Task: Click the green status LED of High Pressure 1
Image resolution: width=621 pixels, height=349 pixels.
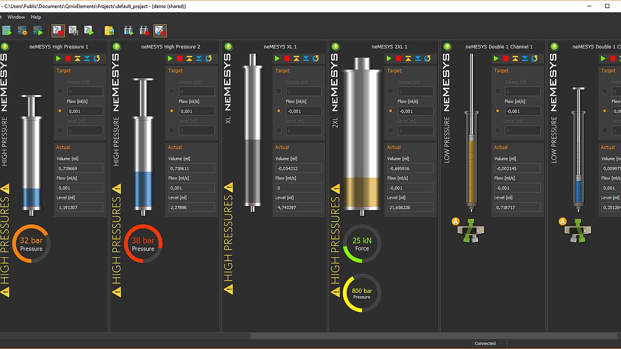Action: click(x=5, y=47)
